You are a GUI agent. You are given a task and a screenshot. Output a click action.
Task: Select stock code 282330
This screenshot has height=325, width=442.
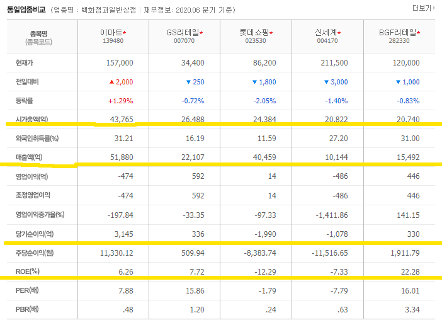point(399,40)
